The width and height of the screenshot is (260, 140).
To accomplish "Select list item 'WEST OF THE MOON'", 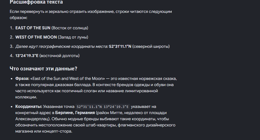I will [x=36, y=37].
